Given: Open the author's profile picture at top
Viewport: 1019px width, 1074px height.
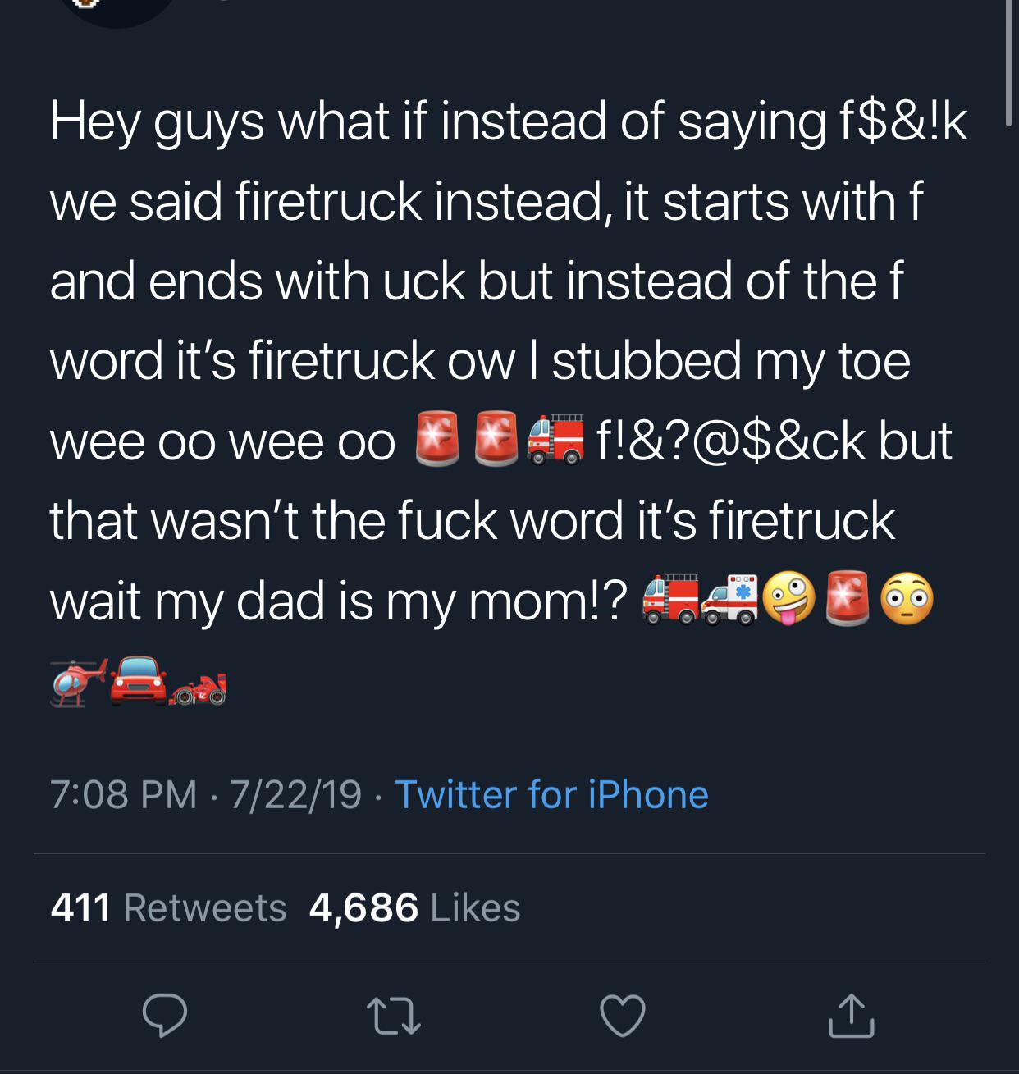Looking at the screenshot, I should pos(117,8).
